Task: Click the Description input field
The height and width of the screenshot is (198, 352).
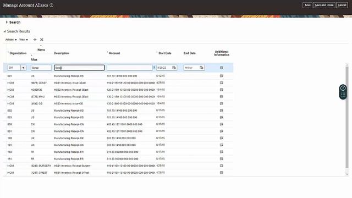Action: pyautogui.click(x=79, y=68)
